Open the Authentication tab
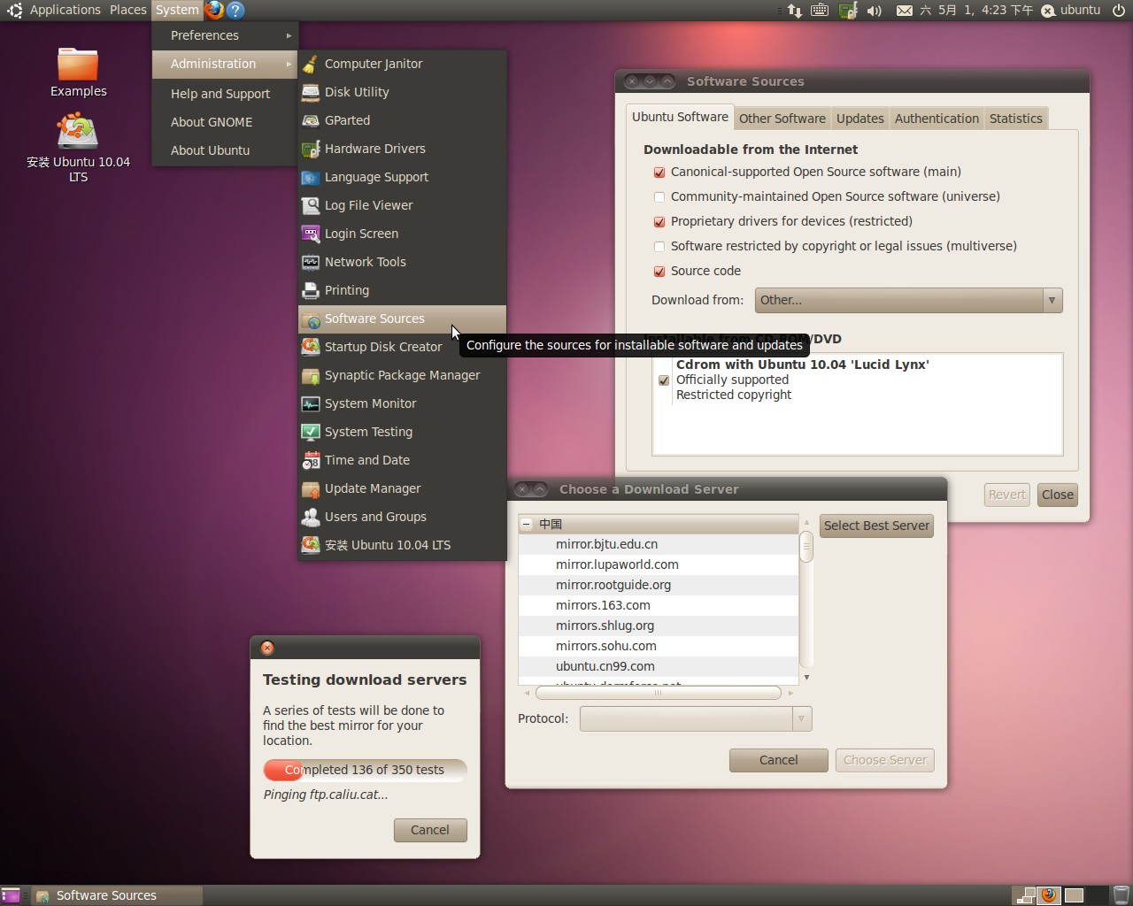1133x906 pixels. (936, 119)
